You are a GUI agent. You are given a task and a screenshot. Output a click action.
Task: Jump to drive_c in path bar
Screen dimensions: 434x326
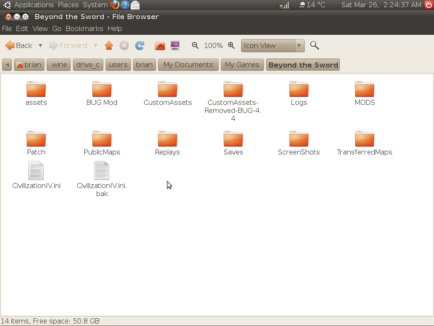coord(88,65)
